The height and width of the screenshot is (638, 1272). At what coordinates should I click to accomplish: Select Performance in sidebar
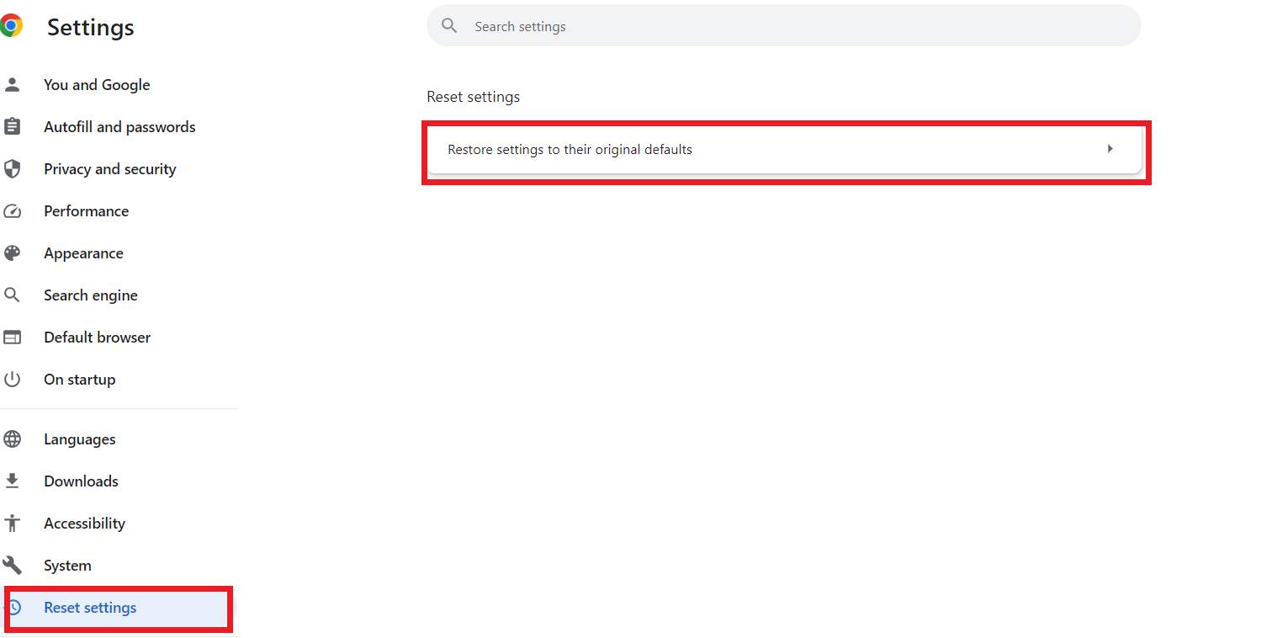[x=87, y=210]
